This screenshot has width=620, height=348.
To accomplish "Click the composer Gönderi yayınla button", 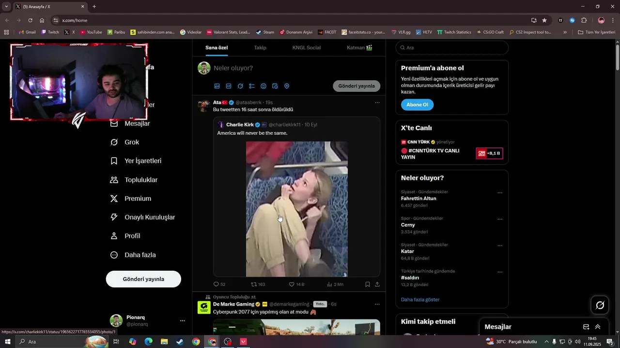I will point(356,86).
